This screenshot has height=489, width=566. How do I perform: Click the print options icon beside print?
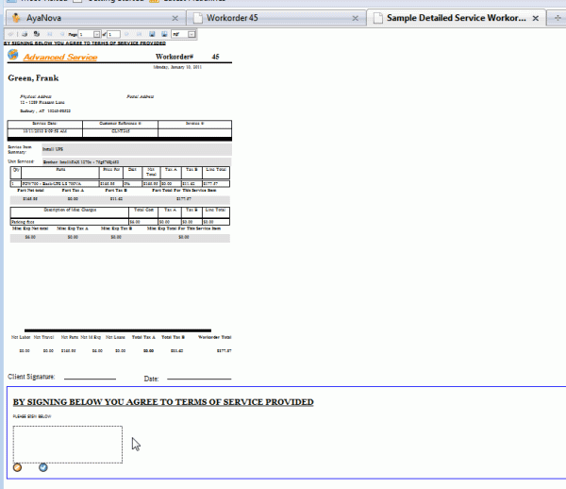[x=37, y=34]
